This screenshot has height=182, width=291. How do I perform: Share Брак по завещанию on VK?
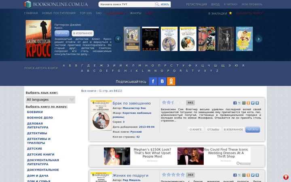coord(257,103)
